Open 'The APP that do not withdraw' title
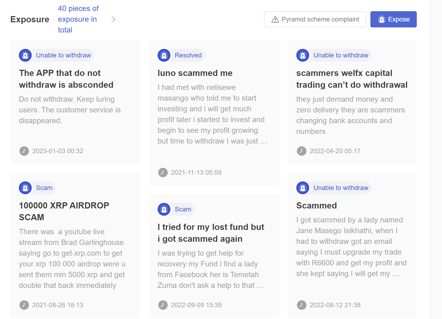 (66, 79)
